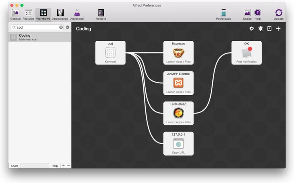The height and width of the screenshot is (183, 294).
Task: Open the Advanced flask icon
Action: point(77,14)
